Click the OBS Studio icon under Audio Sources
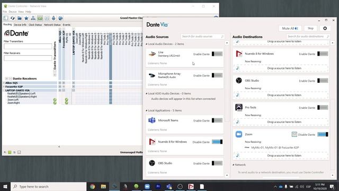 point(152,163)
